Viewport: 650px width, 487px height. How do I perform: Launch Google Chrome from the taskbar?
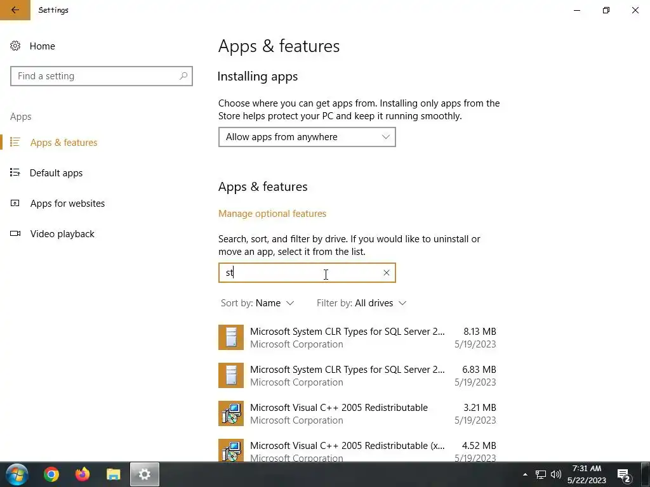[51, 474]
